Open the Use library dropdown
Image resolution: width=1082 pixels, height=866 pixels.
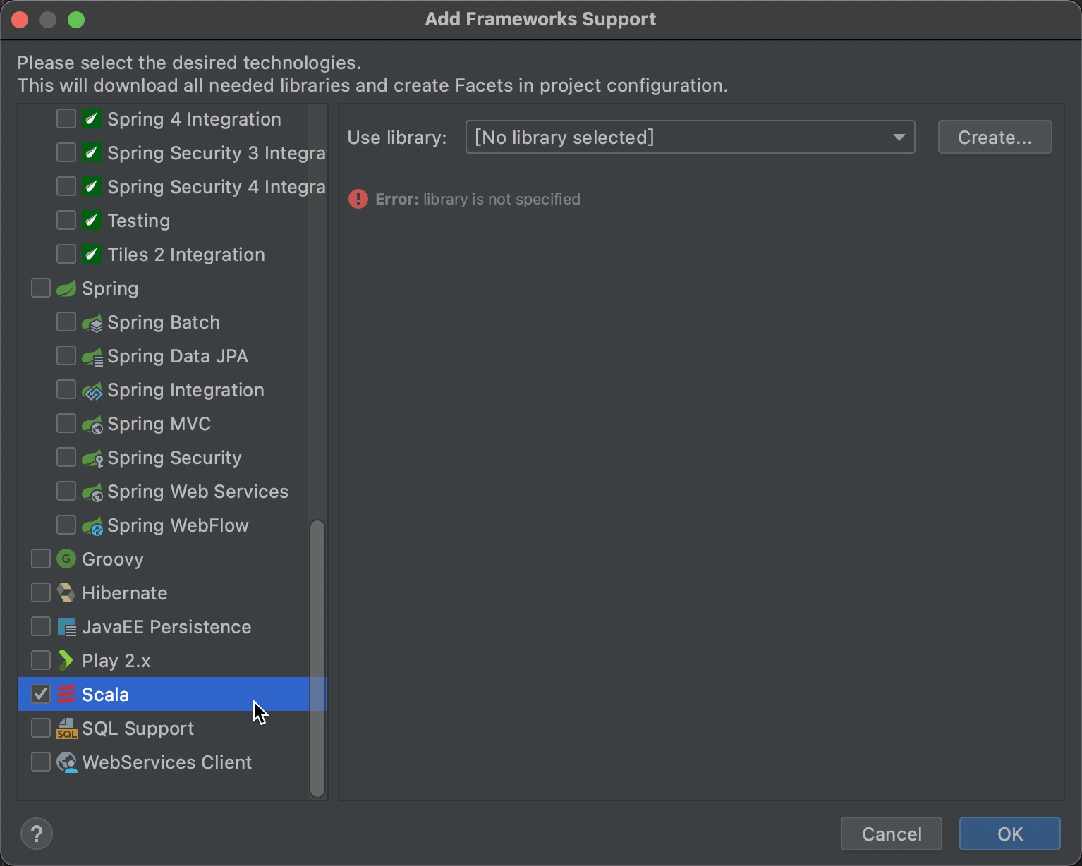click(690, 137)
